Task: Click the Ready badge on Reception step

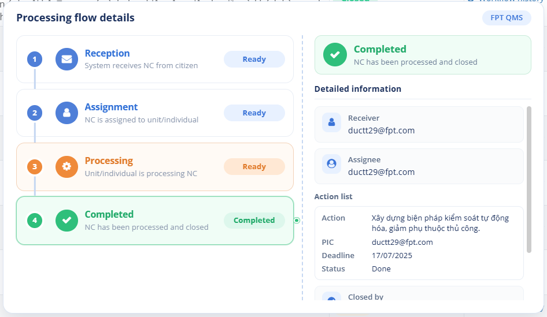Action: 254,59
